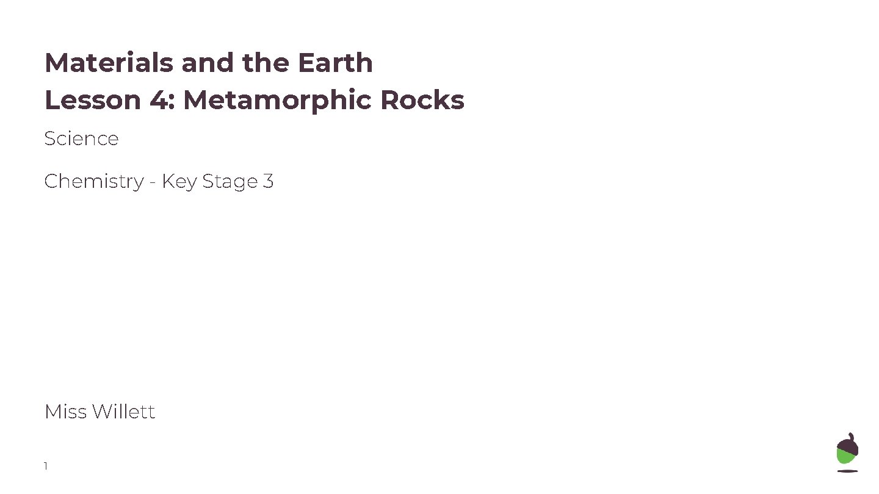Click the Lesson 4: Metamorphic Rocks heading

coord(255,100)
